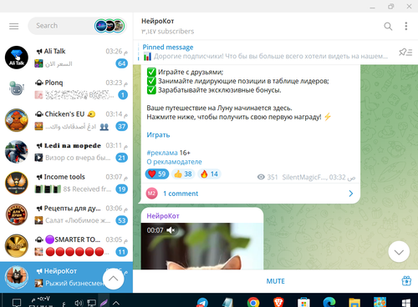Click the НейроКот cat avatar in chat list
The height and width of the screenshot is (307, 418).
[x=17, y=277]
